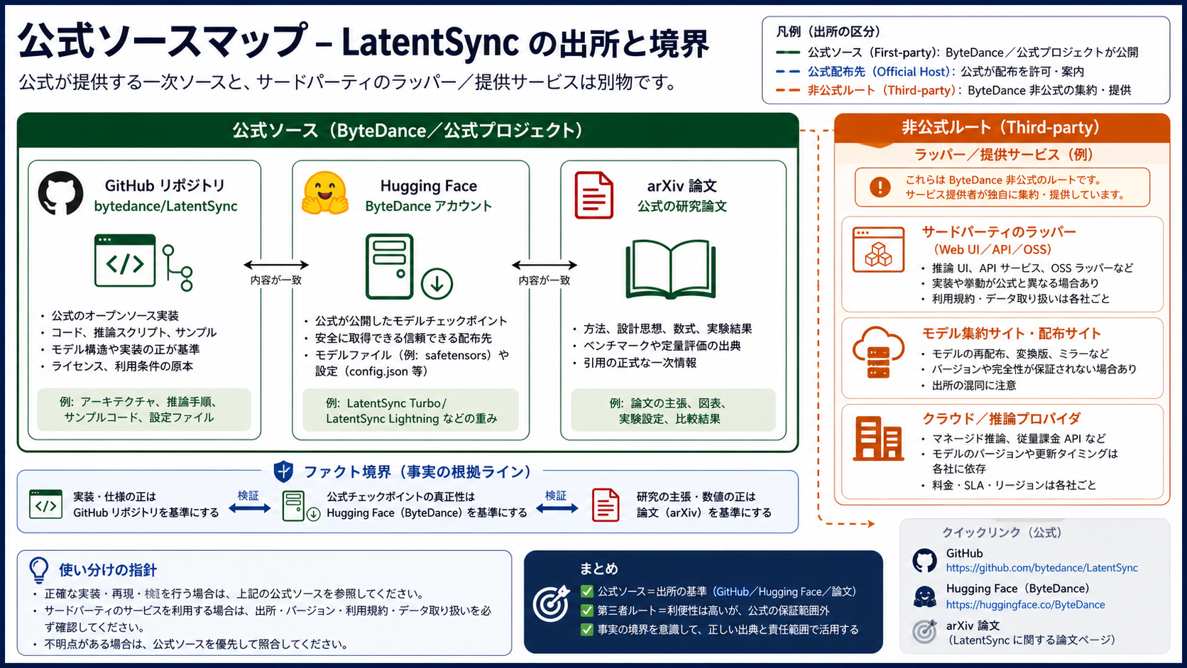The width and height of the screenshot is (1187, 668).
Task: Click the server tower icon under Hugging Face
Action: click(x=389, y=266)
